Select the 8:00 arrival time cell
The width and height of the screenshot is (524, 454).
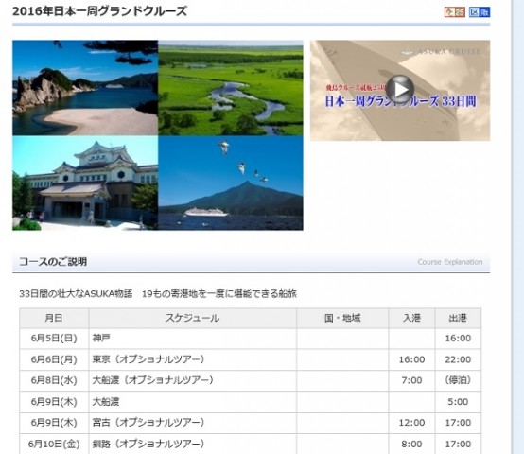point(411,444)
